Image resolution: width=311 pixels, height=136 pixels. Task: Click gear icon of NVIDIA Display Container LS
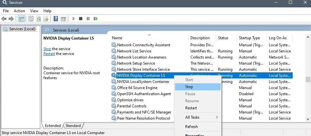coord(114,75)
